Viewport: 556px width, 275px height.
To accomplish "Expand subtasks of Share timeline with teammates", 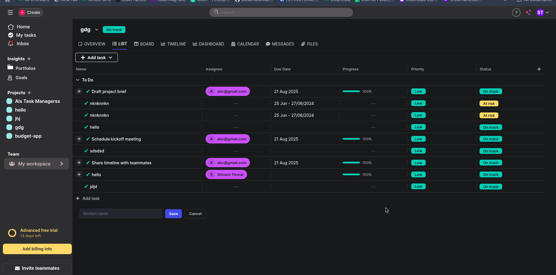I will tap(79, 163).
